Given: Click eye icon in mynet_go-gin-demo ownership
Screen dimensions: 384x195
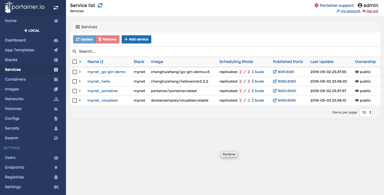Looking at the screenshot, I should (x=357, y=72).
